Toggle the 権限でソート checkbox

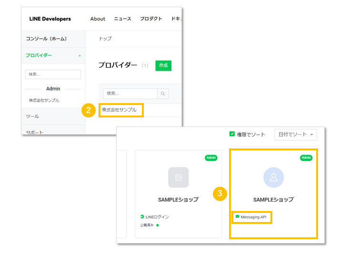232,135
